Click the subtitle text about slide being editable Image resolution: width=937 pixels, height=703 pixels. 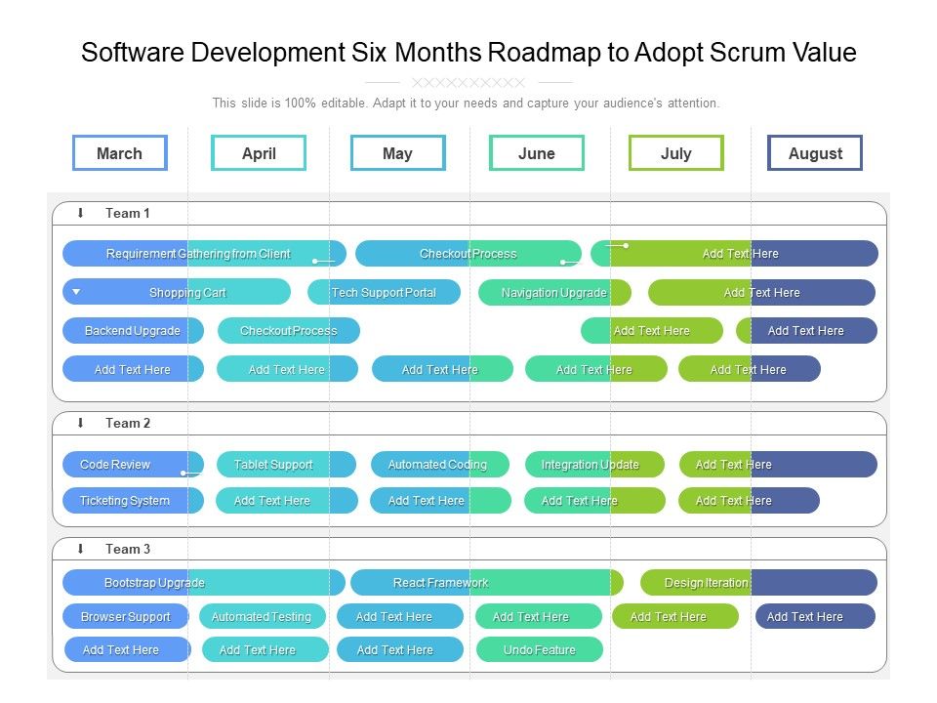[467, 103]
